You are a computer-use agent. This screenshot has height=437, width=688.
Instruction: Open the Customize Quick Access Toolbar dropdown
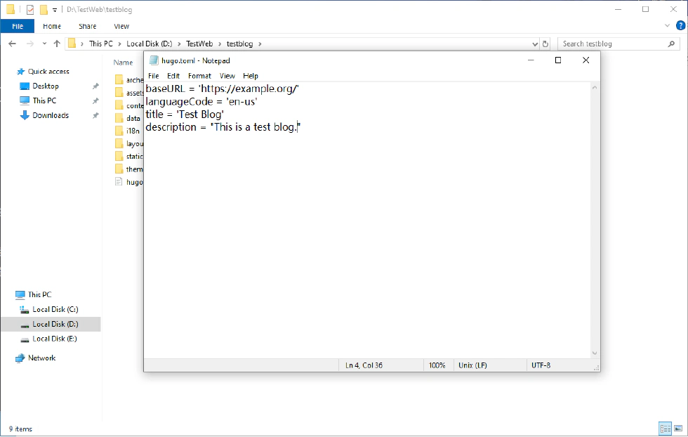click(55, 10)
